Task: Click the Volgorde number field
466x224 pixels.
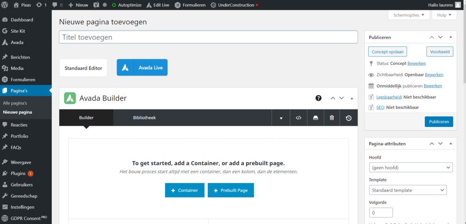Action: click(381, 213)
